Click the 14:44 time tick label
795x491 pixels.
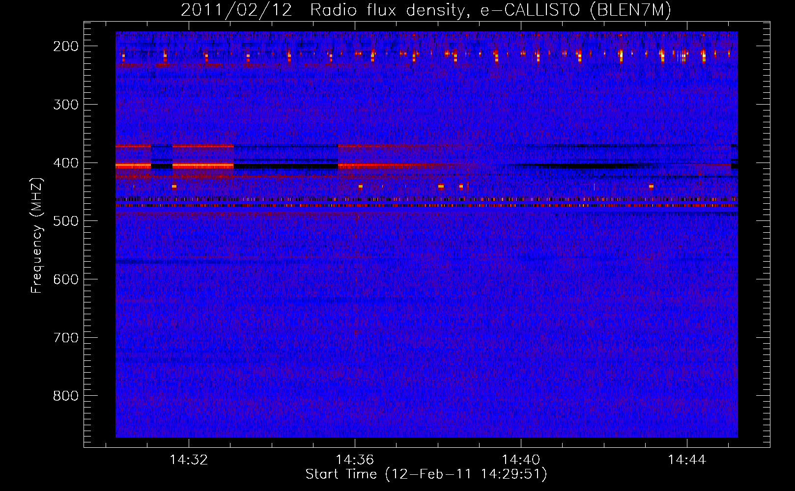(687, 460)
